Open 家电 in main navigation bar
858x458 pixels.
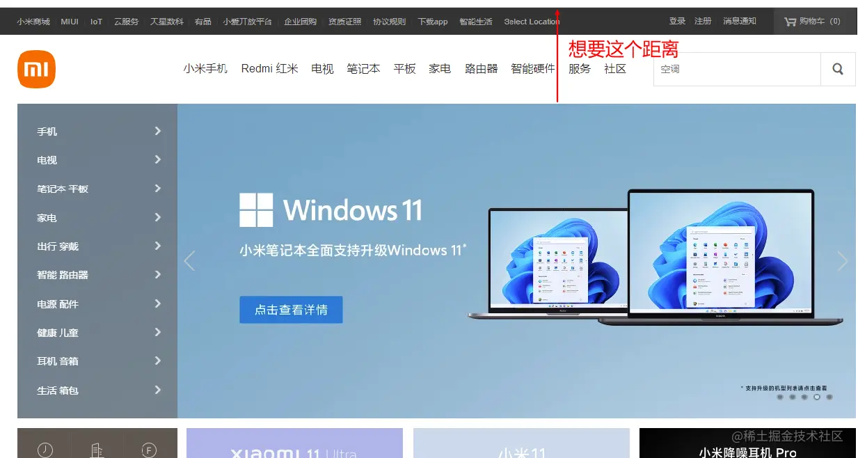pyautogui.click(x=440, y=69)
